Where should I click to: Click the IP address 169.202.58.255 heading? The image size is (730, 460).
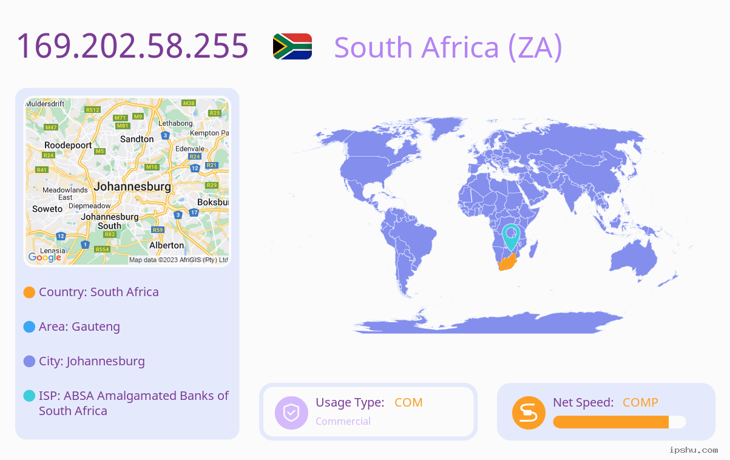(x=132, y=46)
